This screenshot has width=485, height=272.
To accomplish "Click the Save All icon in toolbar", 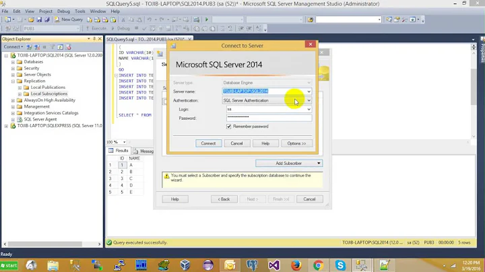I will [x=47, y=20].
